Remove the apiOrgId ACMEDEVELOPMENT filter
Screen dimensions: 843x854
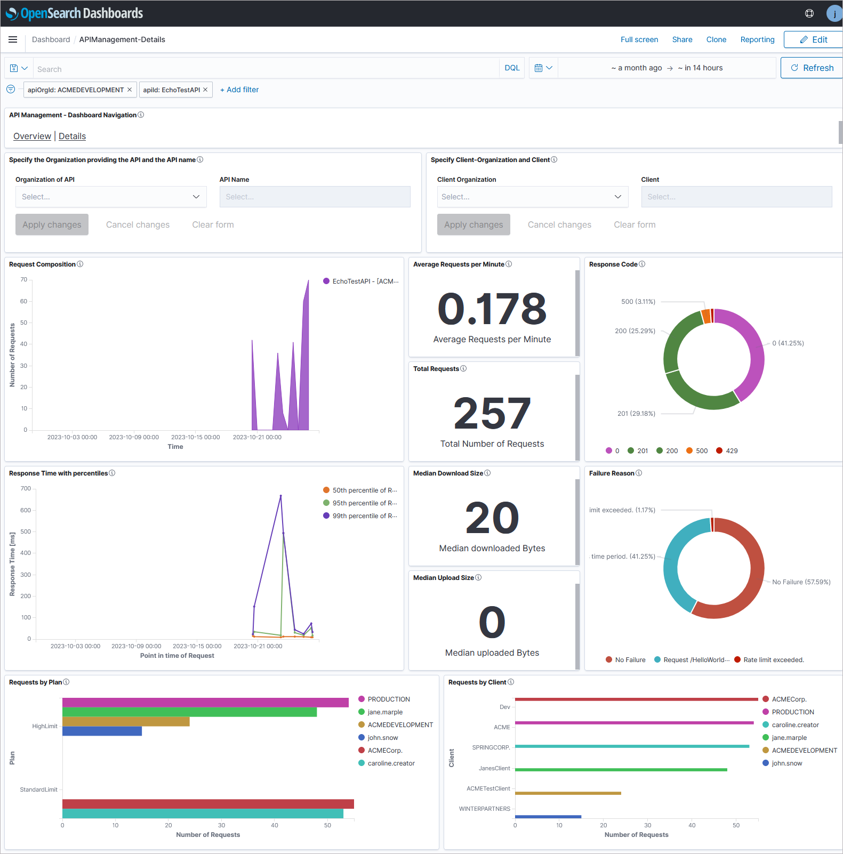(x=130, y=90)
